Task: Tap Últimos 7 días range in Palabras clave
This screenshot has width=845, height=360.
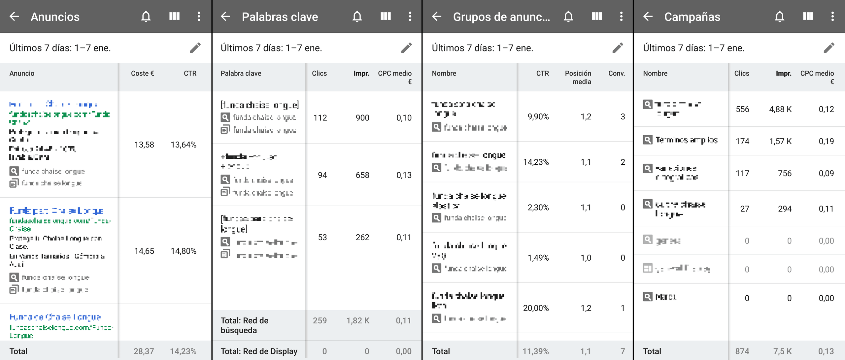Action: click(x=271, y=48)
